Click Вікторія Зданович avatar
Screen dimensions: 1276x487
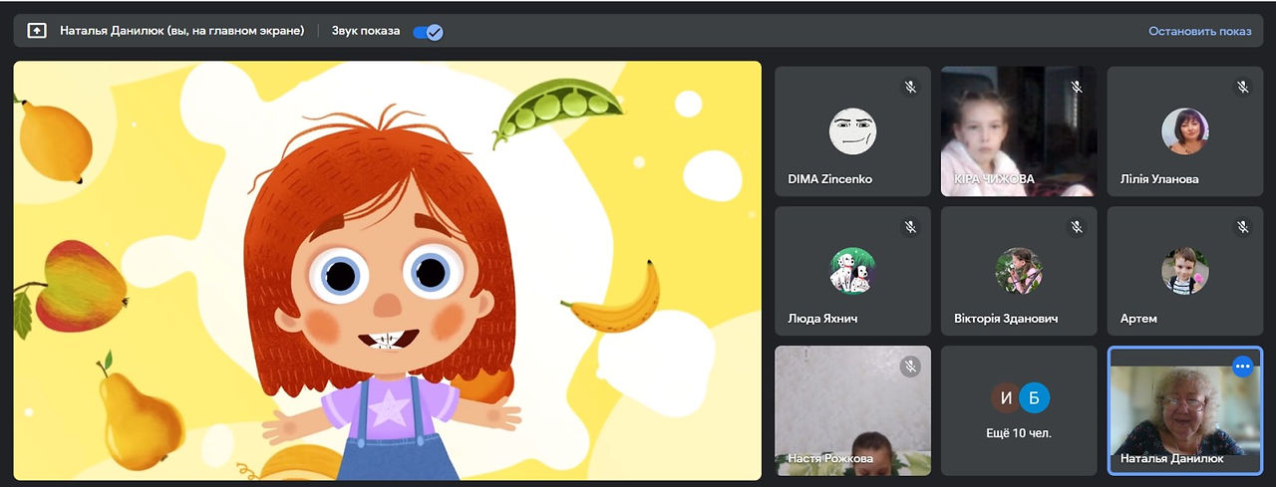[x=1019, y=271]
